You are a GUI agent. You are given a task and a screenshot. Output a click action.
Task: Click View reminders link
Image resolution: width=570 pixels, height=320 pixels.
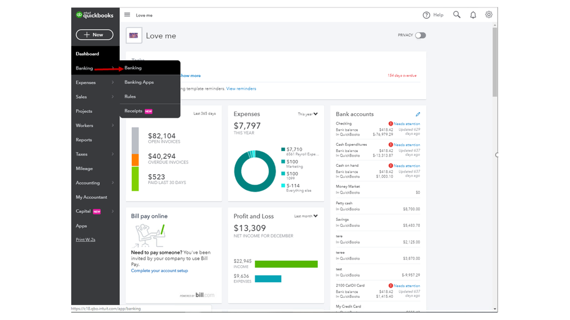click(x=241, y=88)
